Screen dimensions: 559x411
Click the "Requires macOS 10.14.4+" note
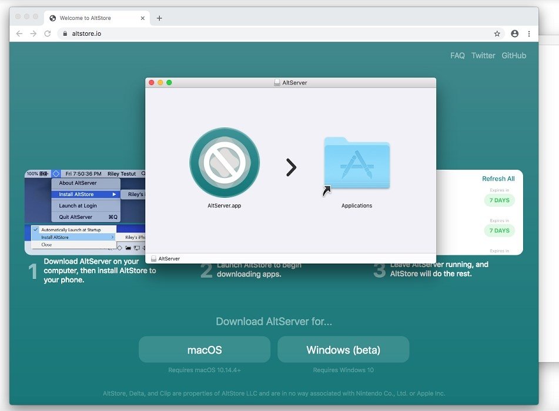(205, 370)
